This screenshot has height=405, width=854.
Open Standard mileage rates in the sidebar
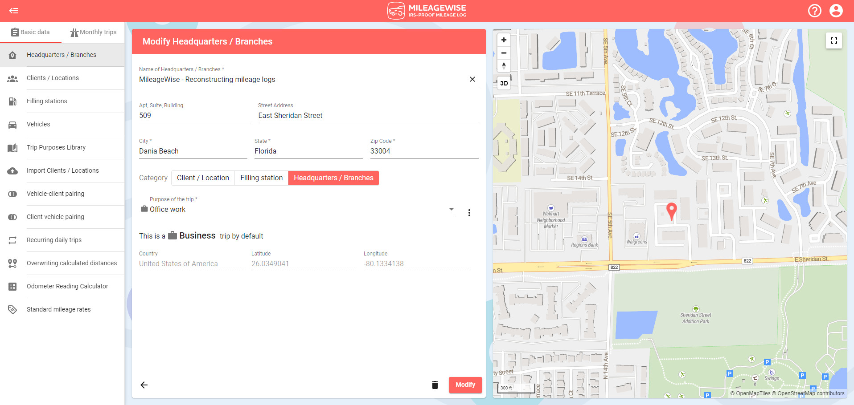point(62,310)
